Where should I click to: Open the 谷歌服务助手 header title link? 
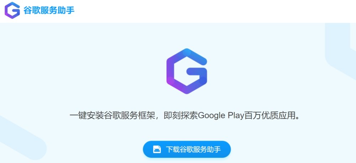pos(49,10)
